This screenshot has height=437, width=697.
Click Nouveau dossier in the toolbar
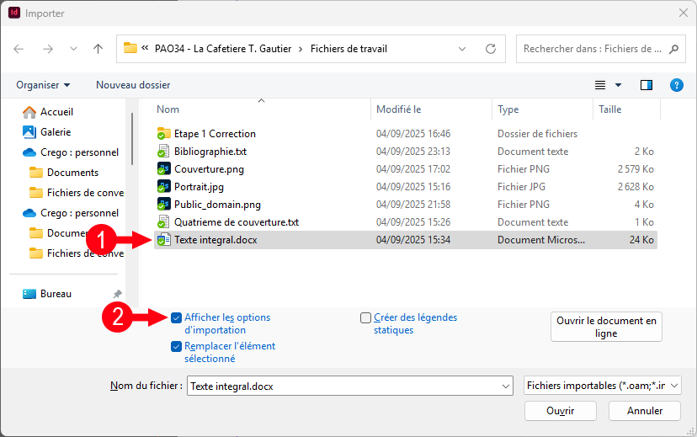(133, 85)
